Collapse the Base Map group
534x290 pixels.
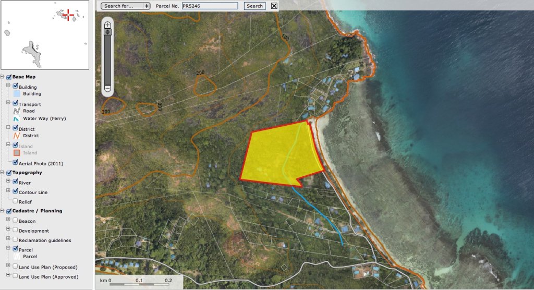click(x=3, y=77)
